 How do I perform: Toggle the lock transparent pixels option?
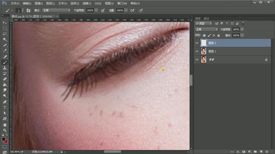[x=204, y=35]
